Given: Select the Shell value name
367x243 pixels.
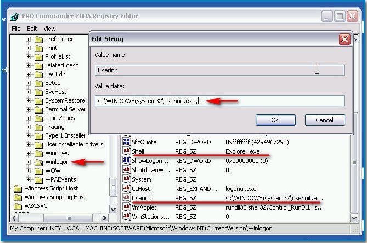Looking at the screenshot, I should pos(138,151).
